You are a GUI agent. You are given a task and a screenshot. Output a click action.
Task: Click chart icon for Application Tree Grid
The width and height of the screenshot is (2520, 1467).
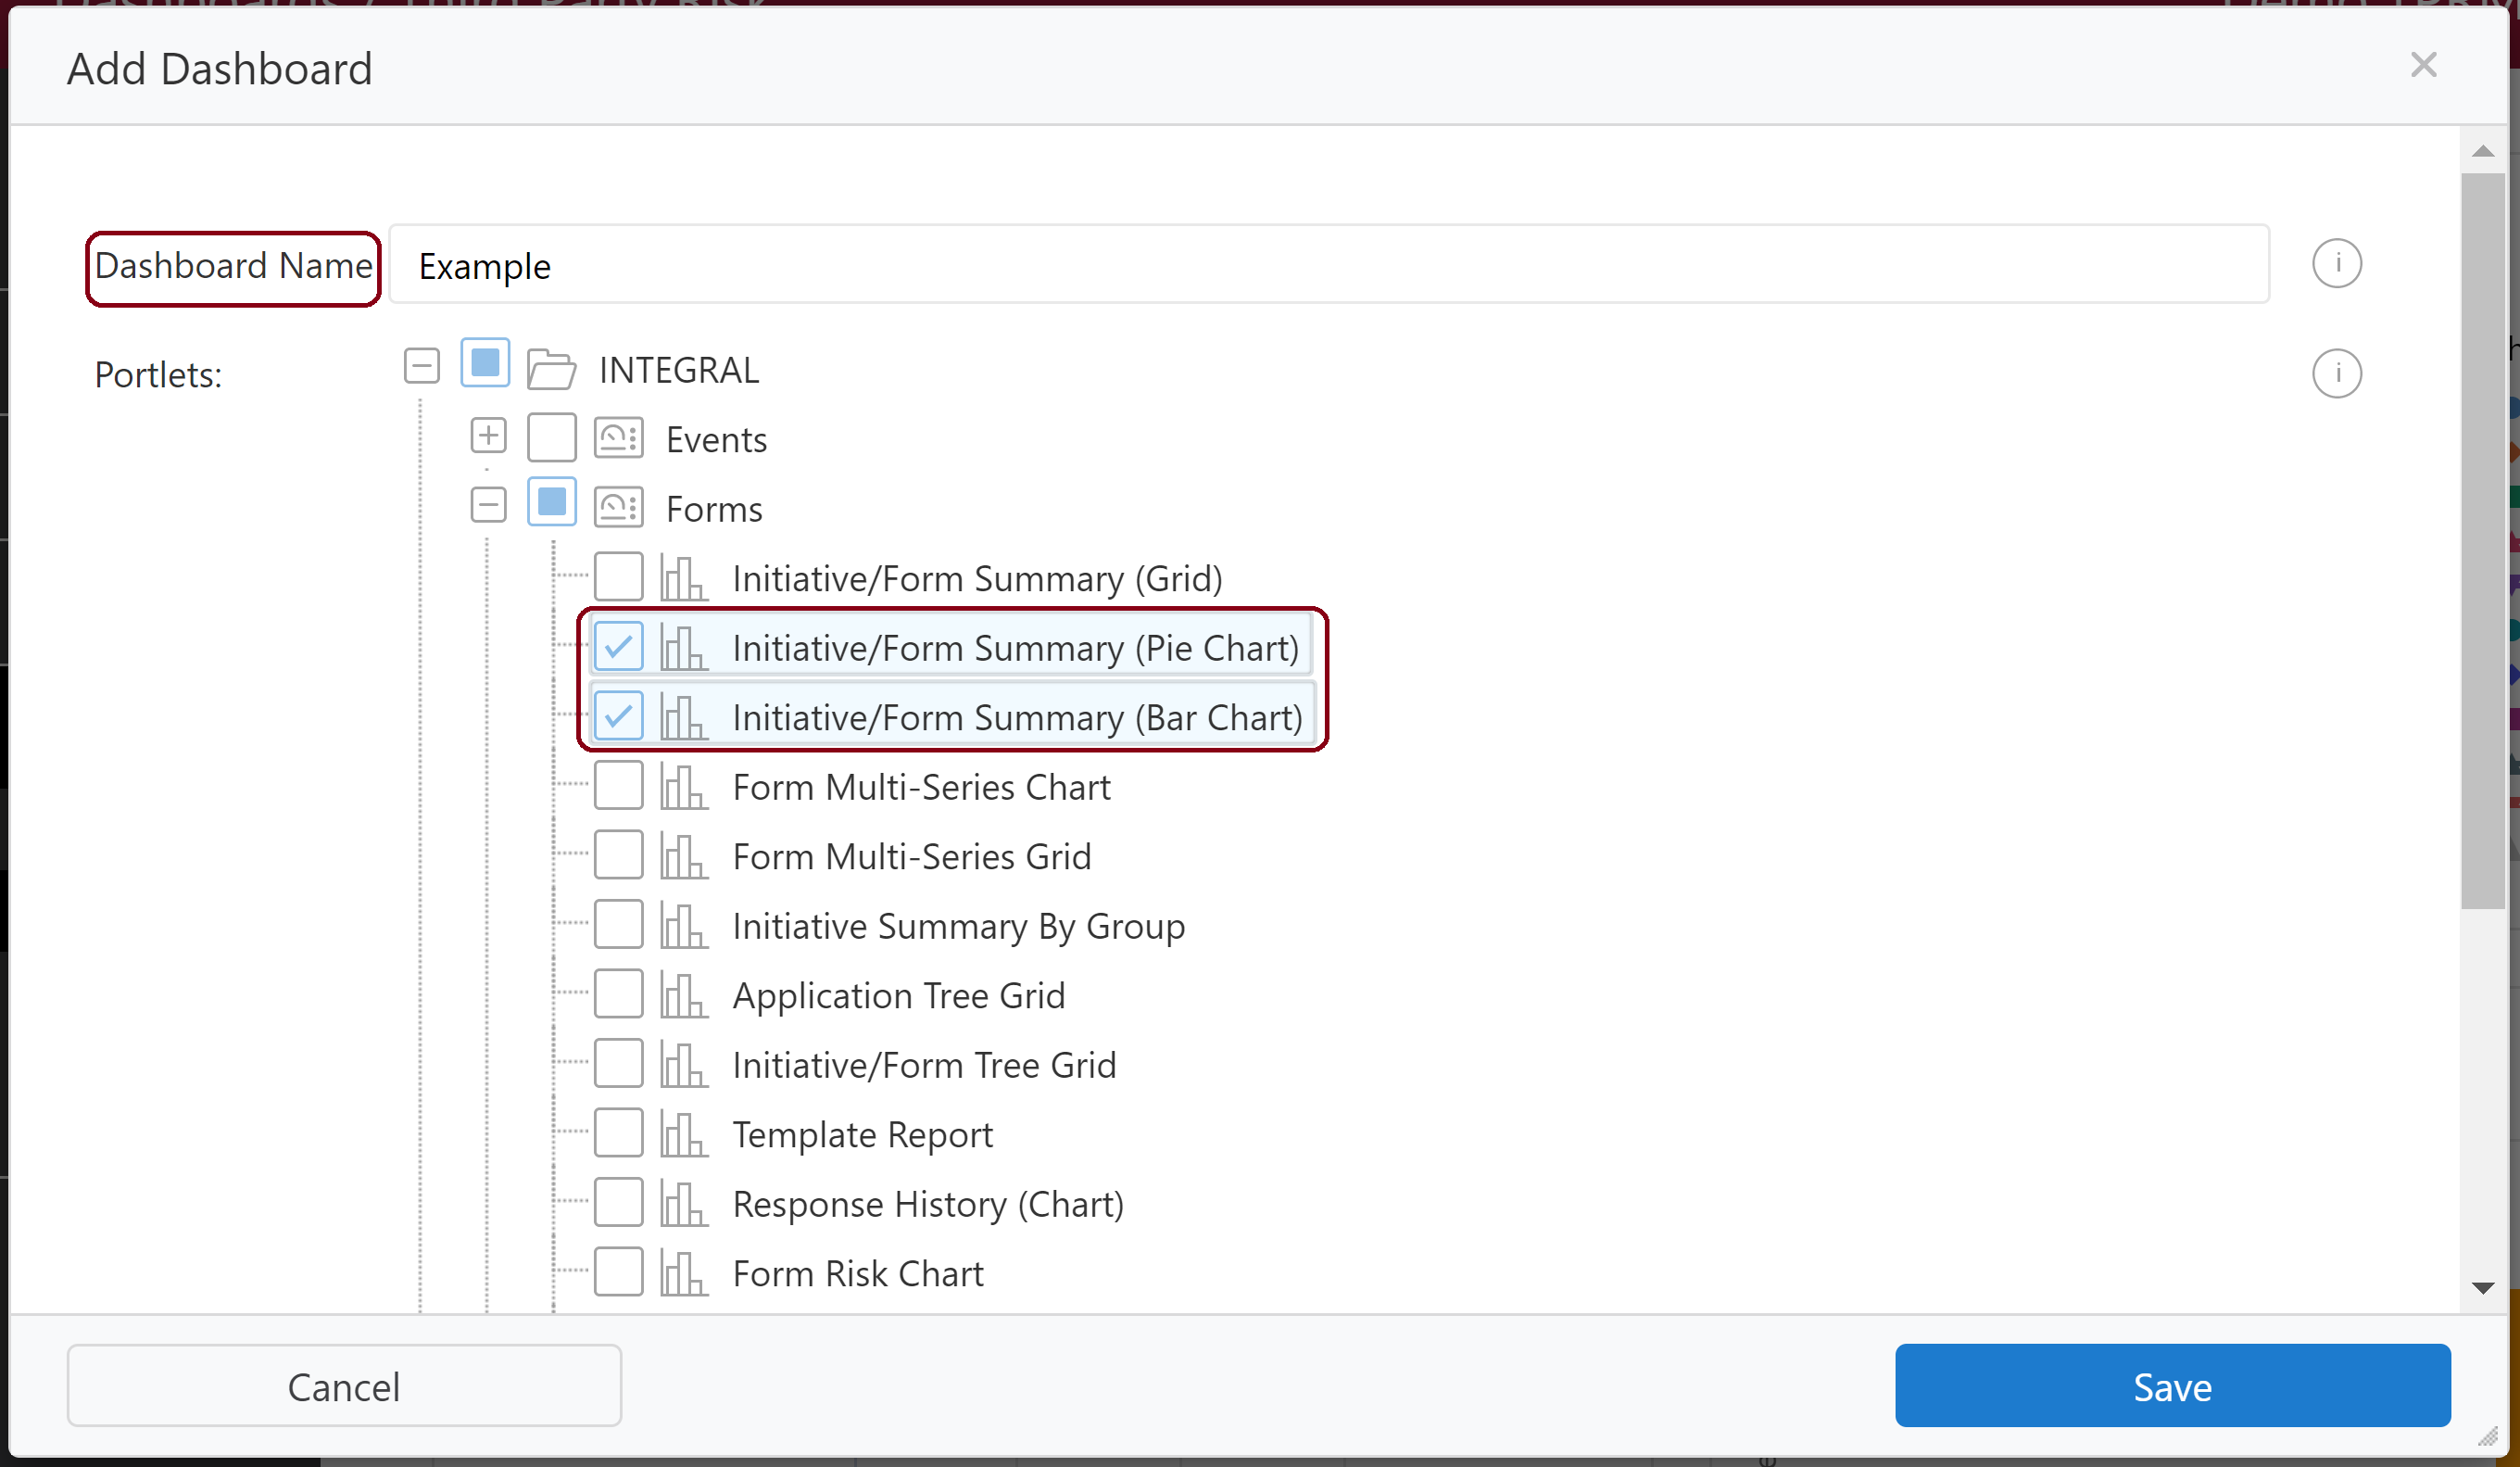(x=684, y=995)
